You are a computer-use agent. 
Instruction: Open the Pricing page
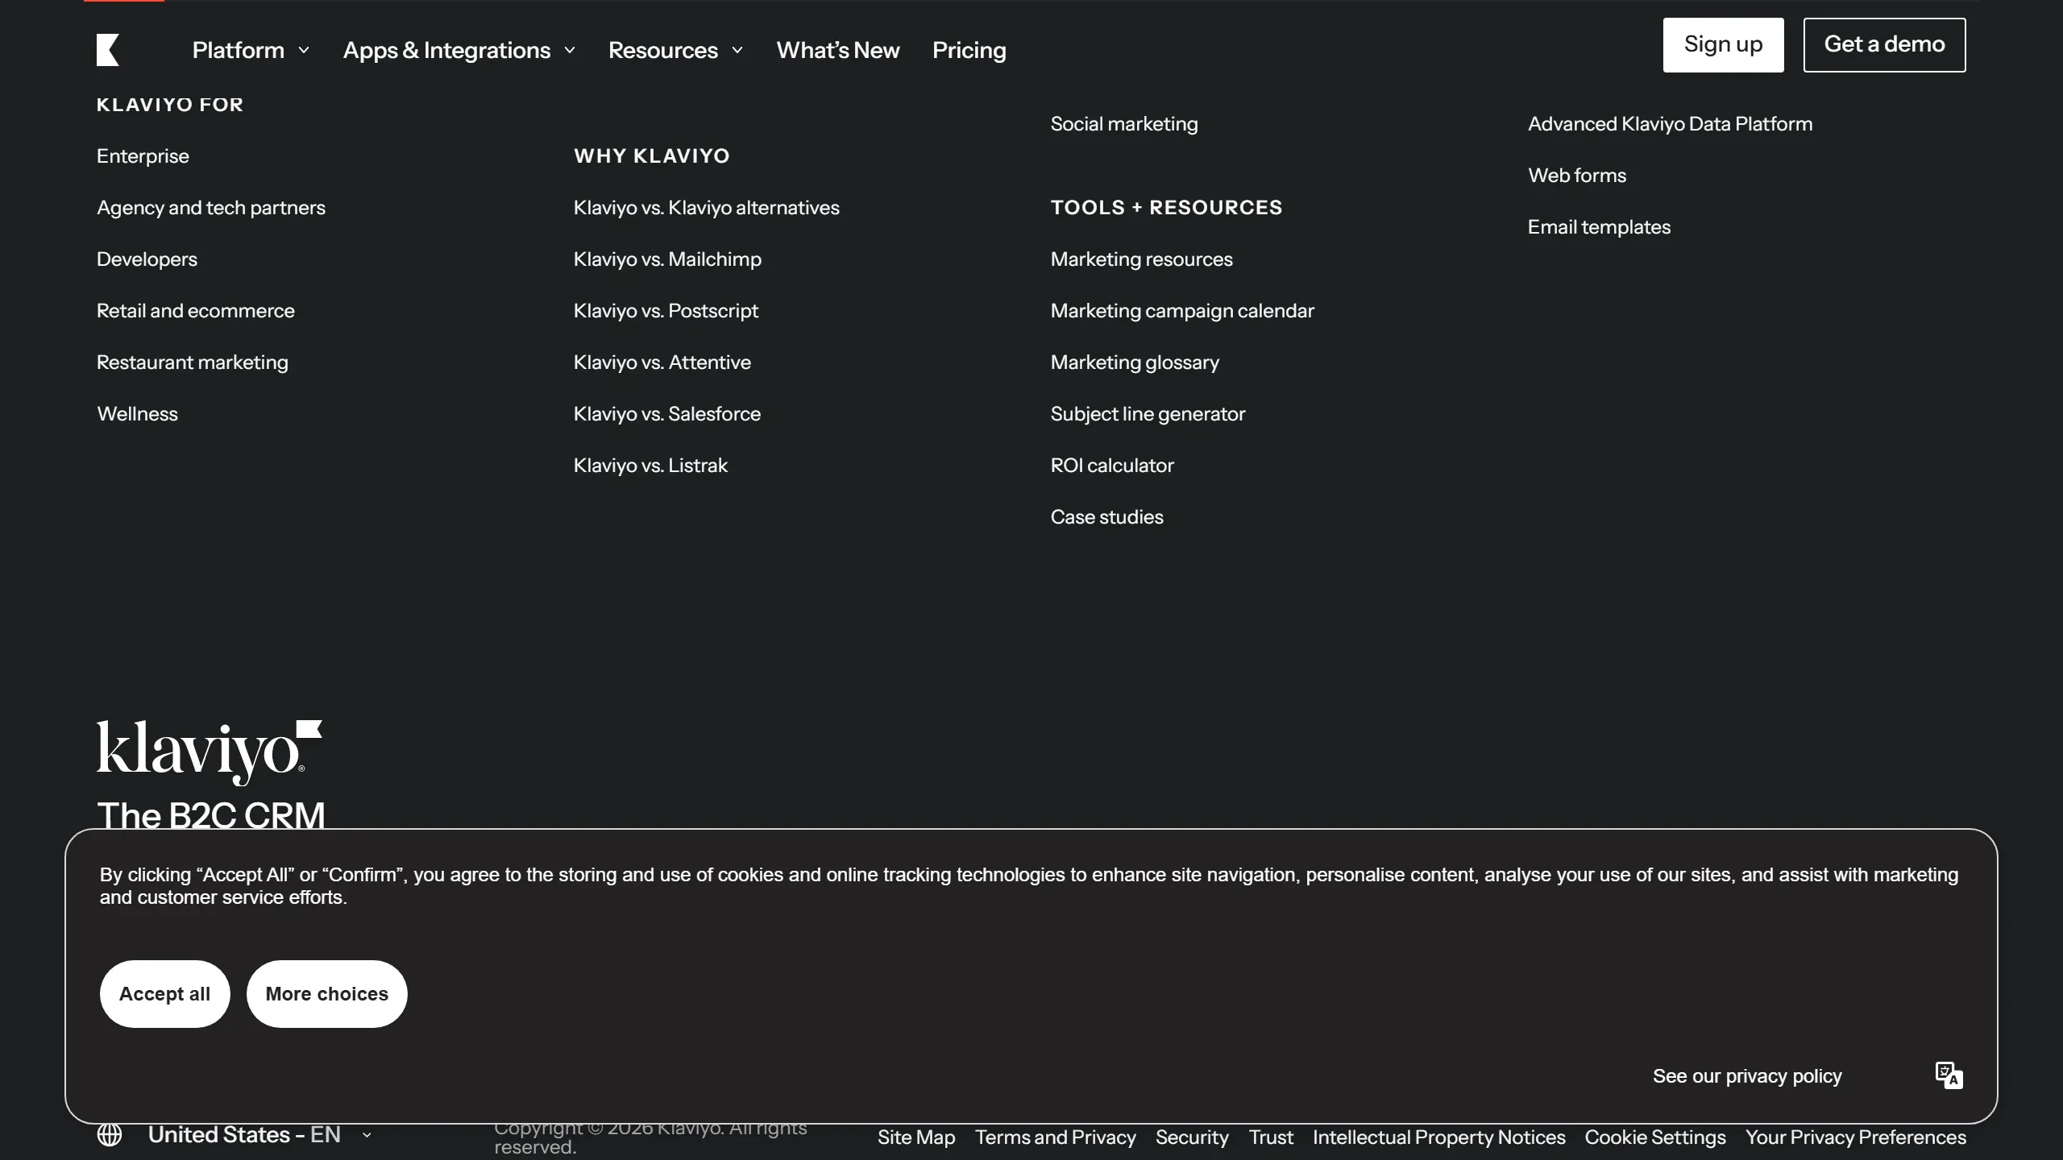tap(969, 50)
